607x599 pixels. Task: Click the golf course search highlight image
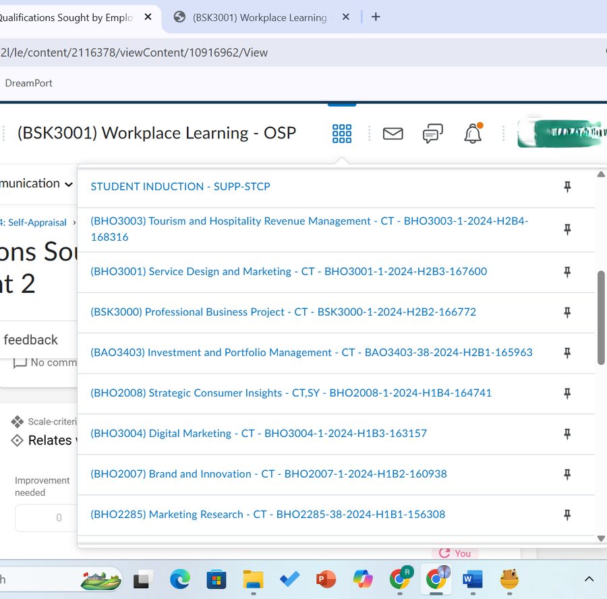click(x=101, y=580)
